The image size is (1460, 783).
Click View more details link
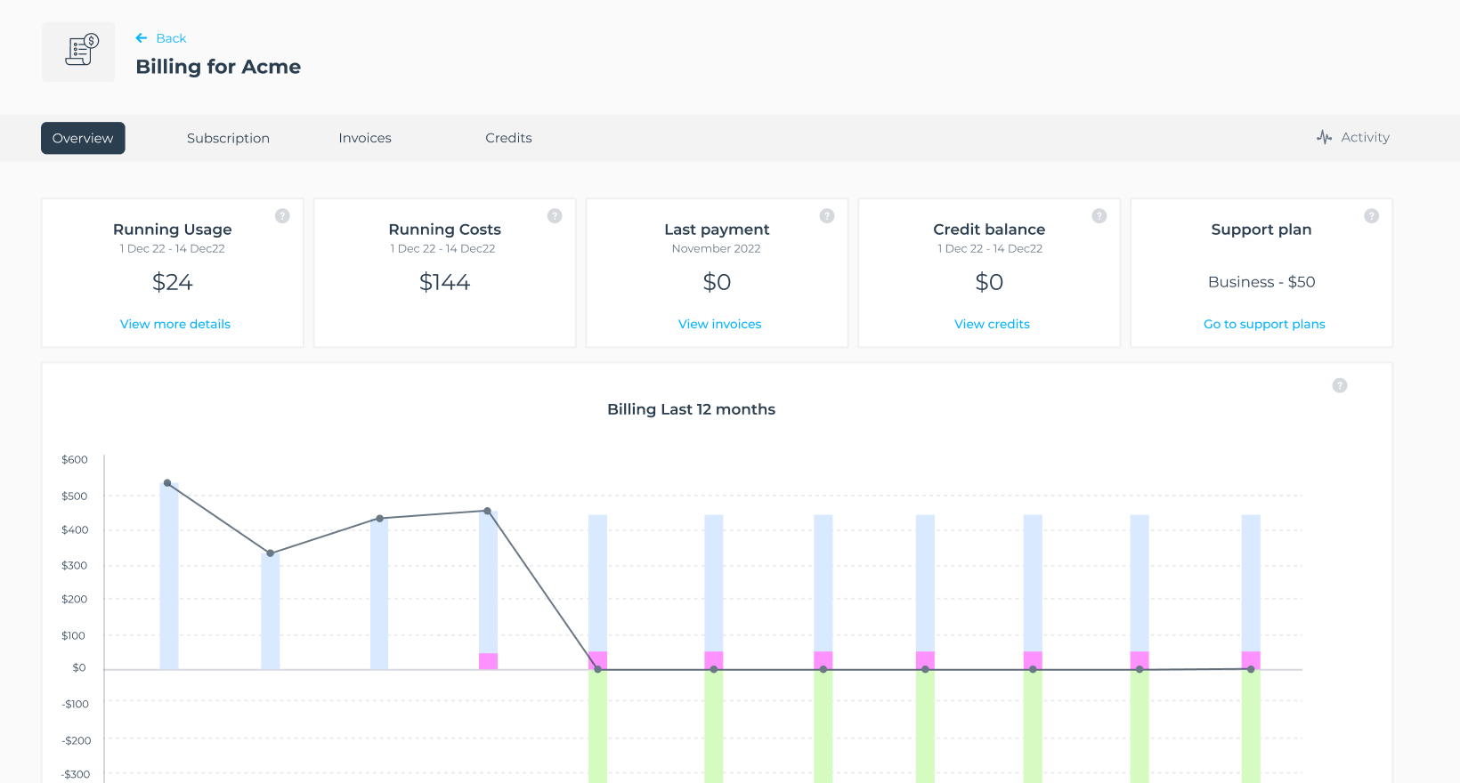click(x=175, y=324)
